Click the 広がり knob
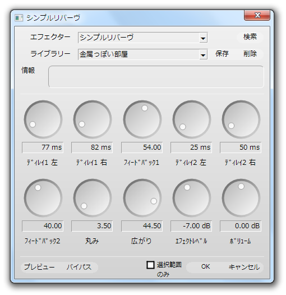286x295 pixels. click(x=142, y=198)
